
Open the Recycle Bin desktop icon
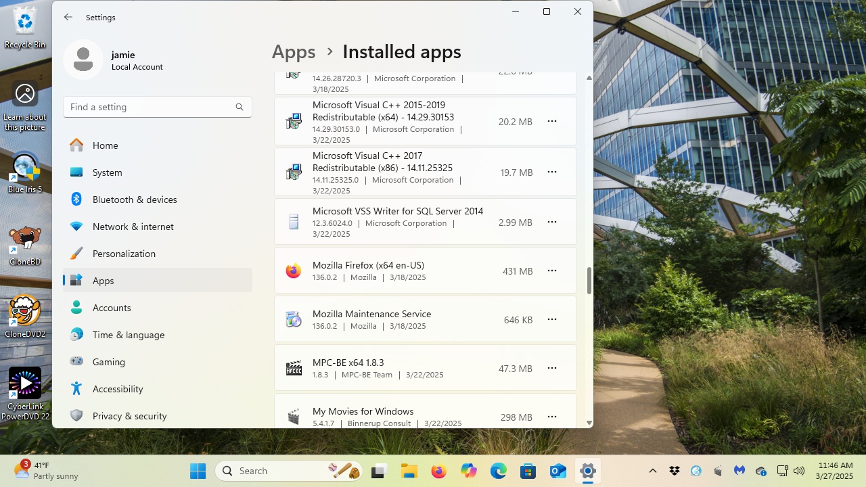pos(25,28)
